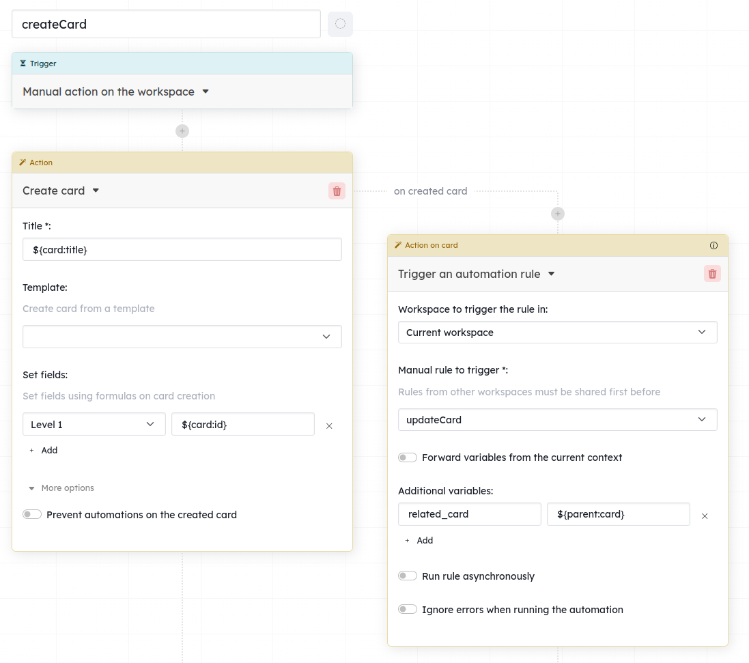This screenshot has width=749, height=663.
Task: Collapse the More options section
Action: (x=61, y=488)
